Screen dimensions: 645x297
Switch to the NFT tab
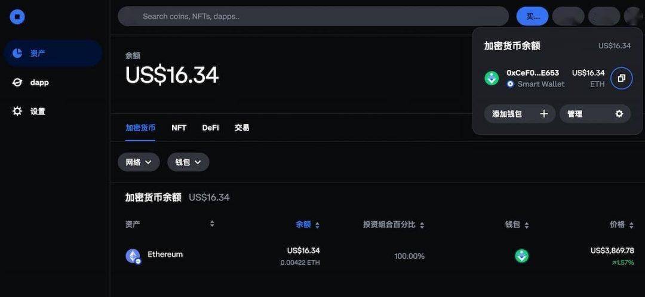[x=179, y=128]
